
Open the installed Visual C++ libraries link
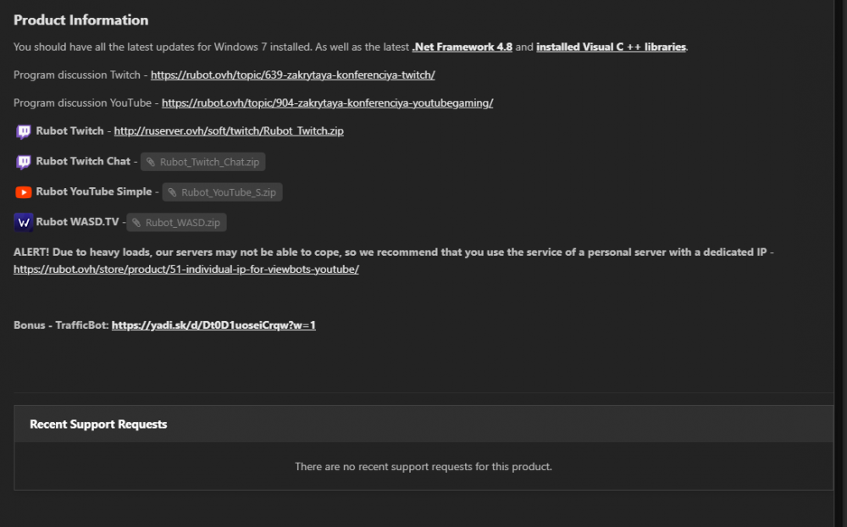pos(611,47)
